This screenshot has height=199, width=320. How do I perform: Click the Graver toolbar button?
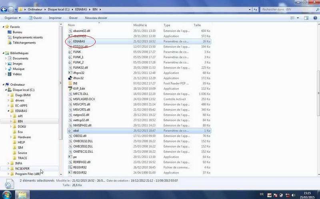point(73,18)
